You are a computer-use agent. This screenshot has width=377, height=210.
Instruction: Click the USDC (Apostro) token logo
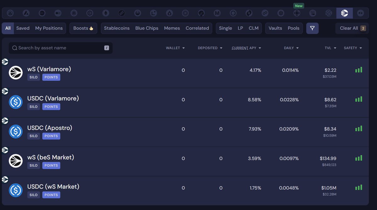16,132
